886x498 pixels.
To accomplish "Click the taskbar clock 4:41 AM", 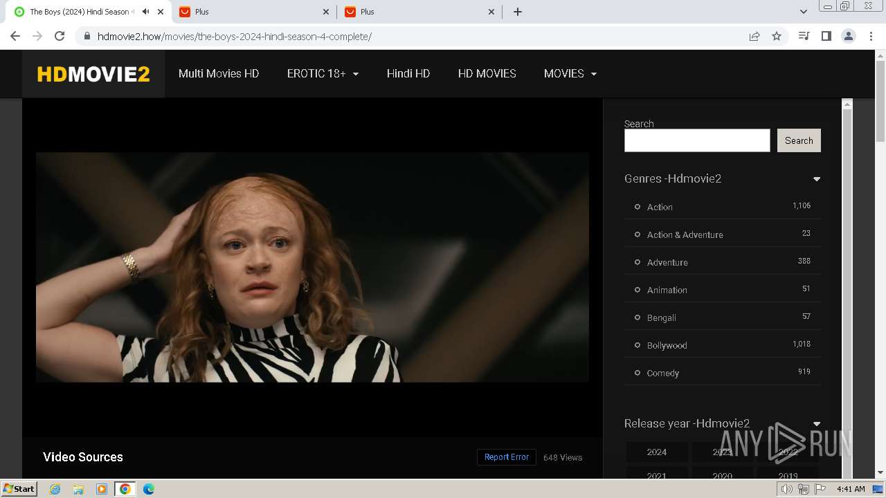I will pyautogui.click(x=851, y=489).
